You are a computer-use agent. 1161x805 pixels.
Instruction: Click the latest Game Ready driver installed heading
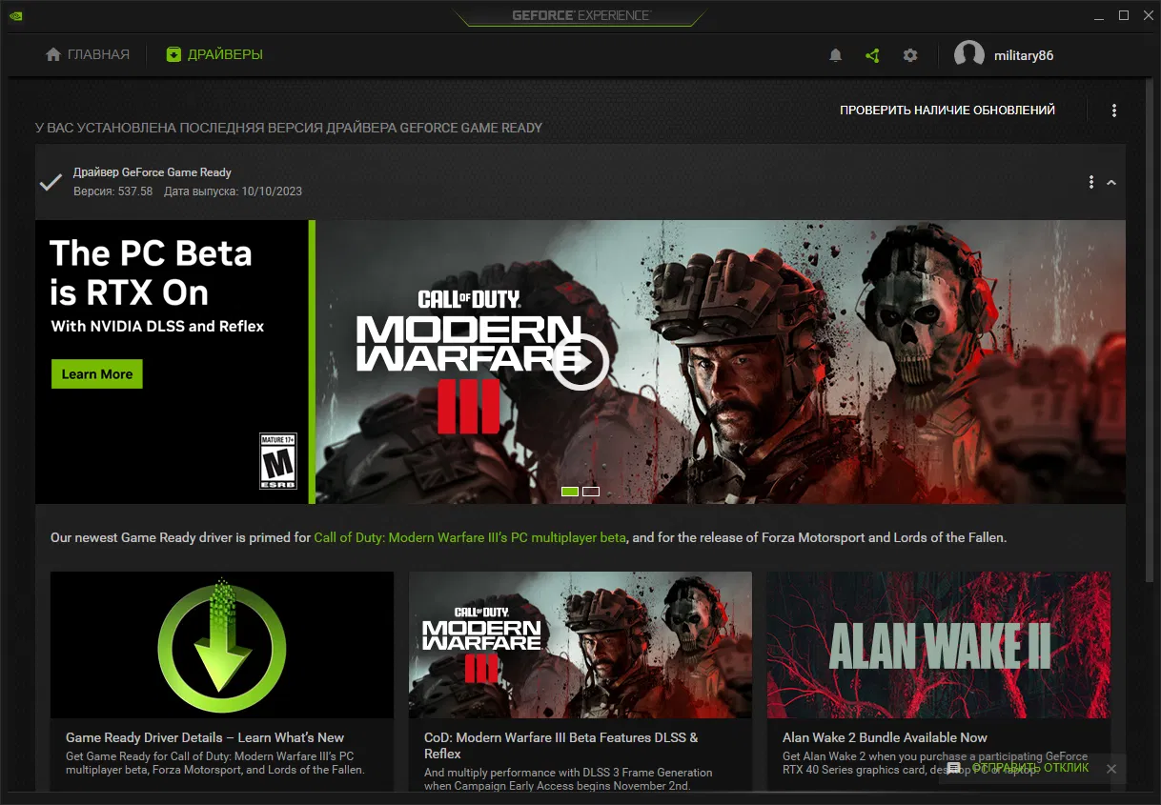point(289,128)
